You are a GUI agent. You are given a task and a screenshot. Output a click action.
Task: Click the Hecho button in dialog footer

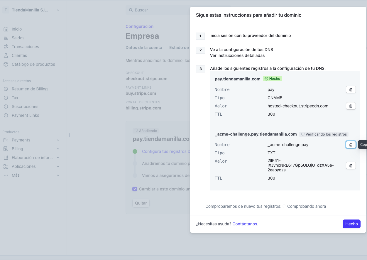pyautogui.click(x=351, y=224)
